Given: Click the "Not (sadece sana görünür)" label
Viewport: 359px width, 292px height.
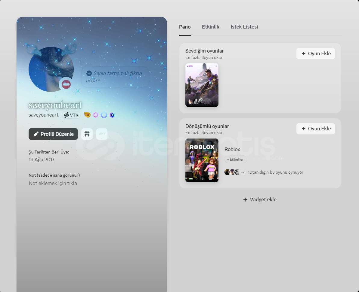Looking at the screenshot, I should (x=54, y=175).
